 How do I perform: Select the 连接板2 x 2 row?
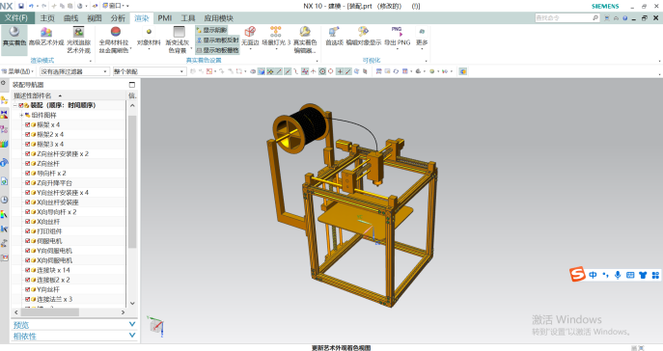[69, 280]
